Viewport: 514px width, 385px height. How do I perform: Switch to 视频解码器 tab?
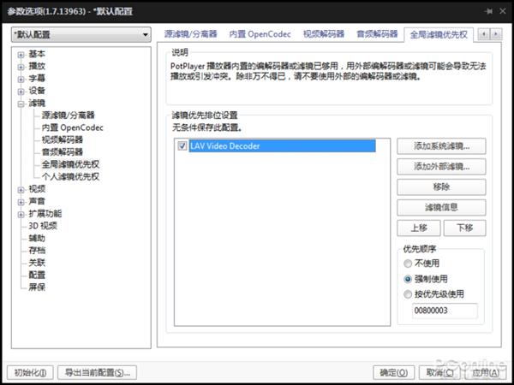pos(324,34)
